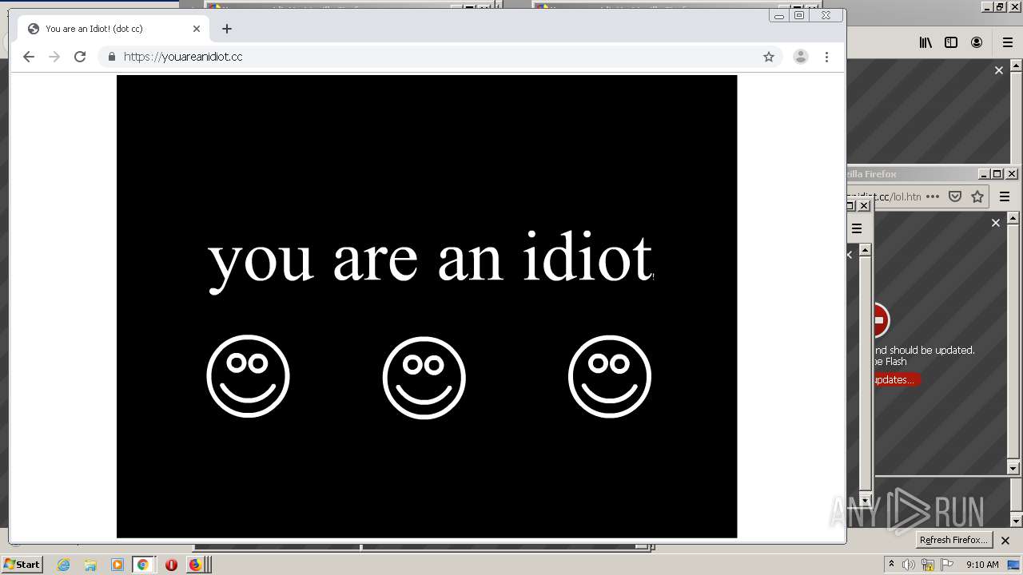
Task: Close the Chrome window
Action: (x=826, y=15)
